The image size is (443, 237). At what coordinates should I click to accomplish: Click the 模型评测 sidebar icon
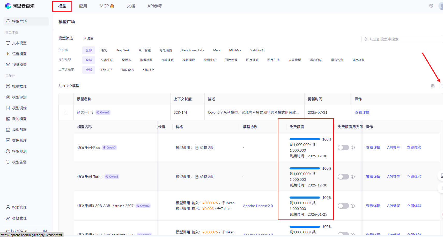click(x=8, y=97)
